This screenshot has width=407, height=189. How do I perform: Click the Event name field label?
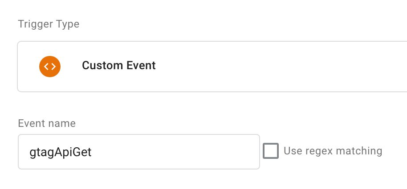click(x=47, y=123)
